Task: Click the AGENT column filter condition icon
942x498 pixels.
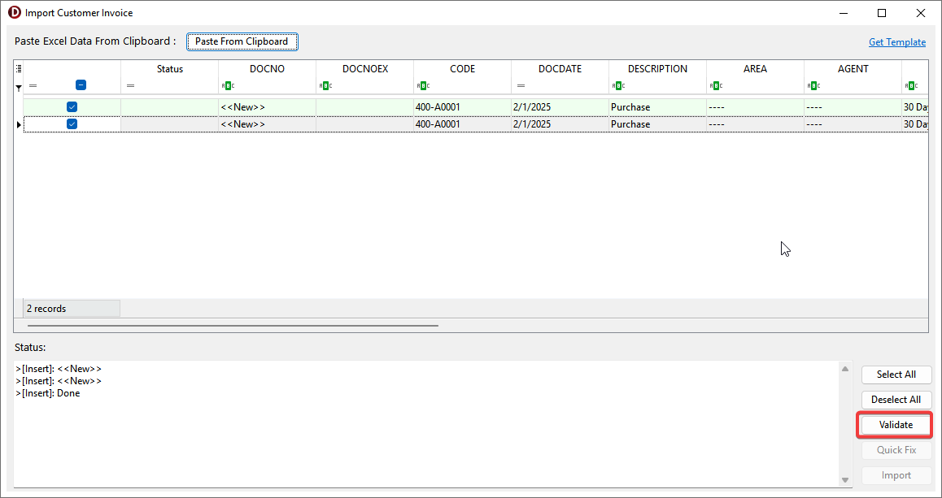Action: pyautogui.click(x=812, y=85)
